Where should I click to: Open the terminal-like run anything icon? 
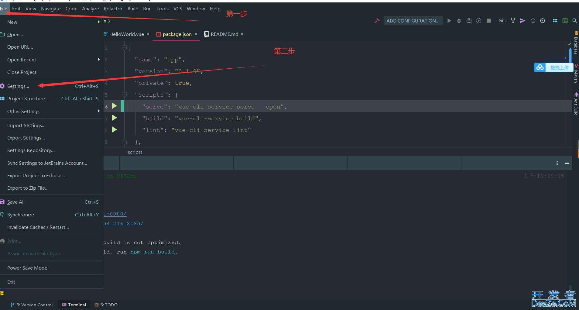565,21
